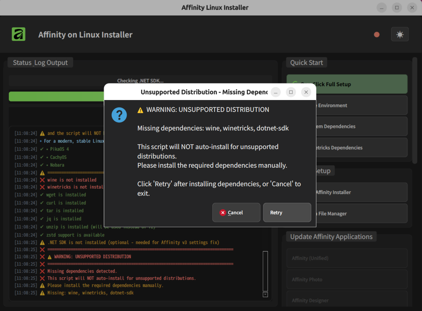The height and width of the screenshot is (311, 422).
Task: Close the Unsupported Distribution dialog
Action: pos(306,92)
